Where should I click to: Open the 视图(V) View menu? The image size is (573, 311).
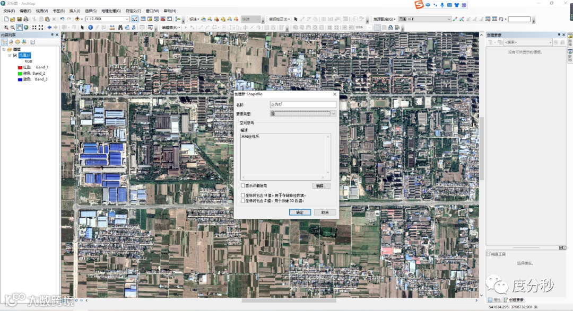[42, 11]
